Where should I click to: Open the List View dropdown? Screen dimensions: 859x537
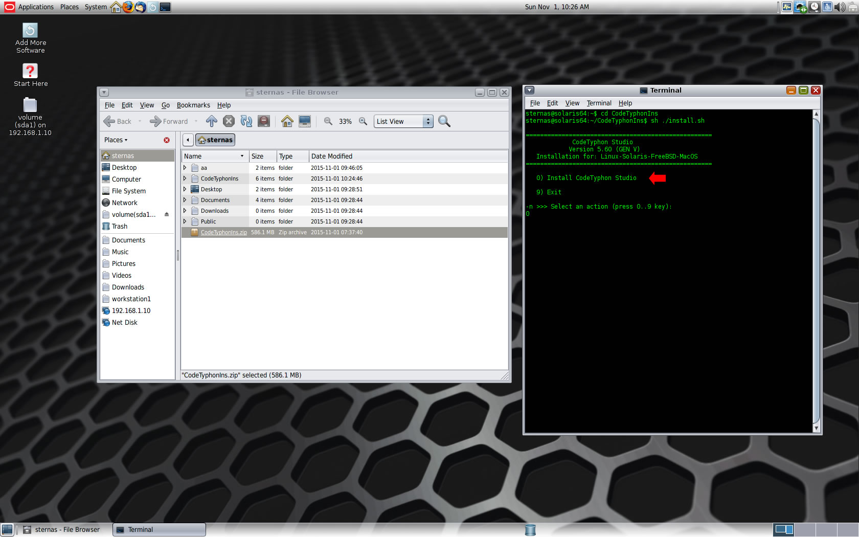click(403, 121)
